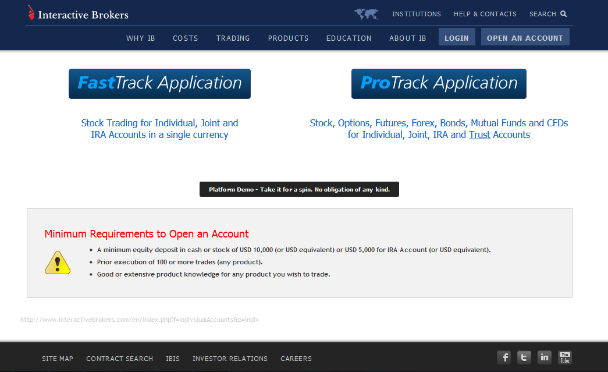608x372 pixels.
Task: Open the PRODUCTS menu
Action: click(288, 38)
